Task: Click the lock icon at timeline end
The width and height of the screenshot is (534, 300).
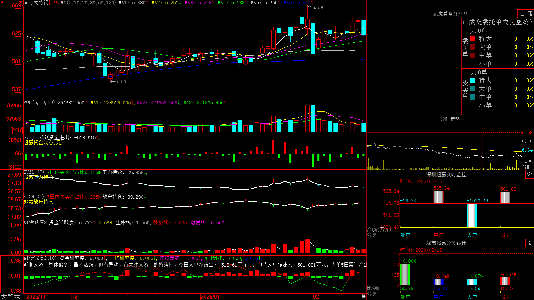Action: pyautogui.click(x=363, y=296)
